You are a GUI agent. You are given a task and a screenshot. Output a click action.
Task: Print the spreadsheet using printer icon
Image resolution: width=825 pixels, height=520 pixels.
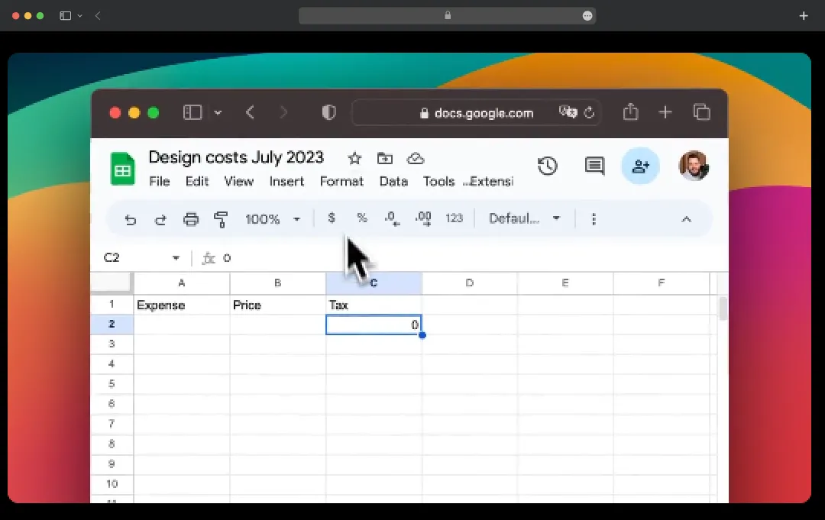pyautogui.click(x=191, y=218)
